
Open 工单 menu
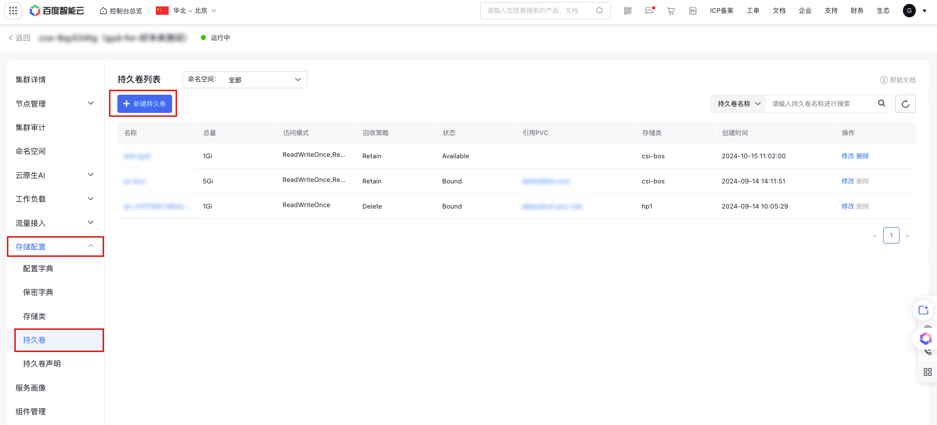[753, 11]
